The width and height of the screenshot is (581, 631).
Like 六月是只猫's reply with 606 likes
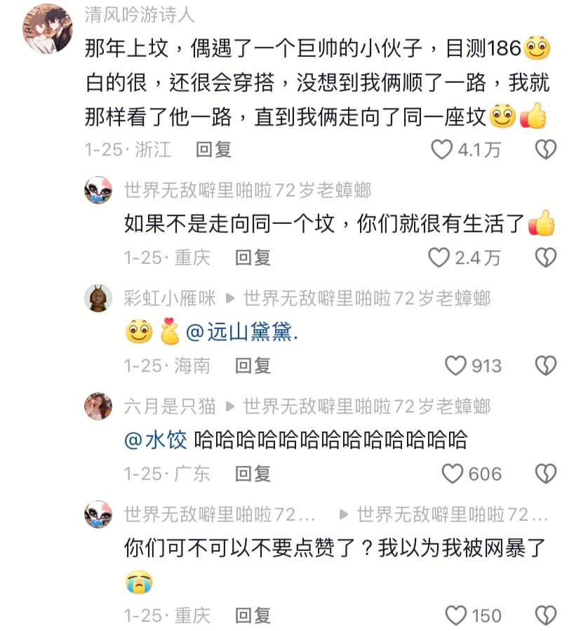(453, 474)
